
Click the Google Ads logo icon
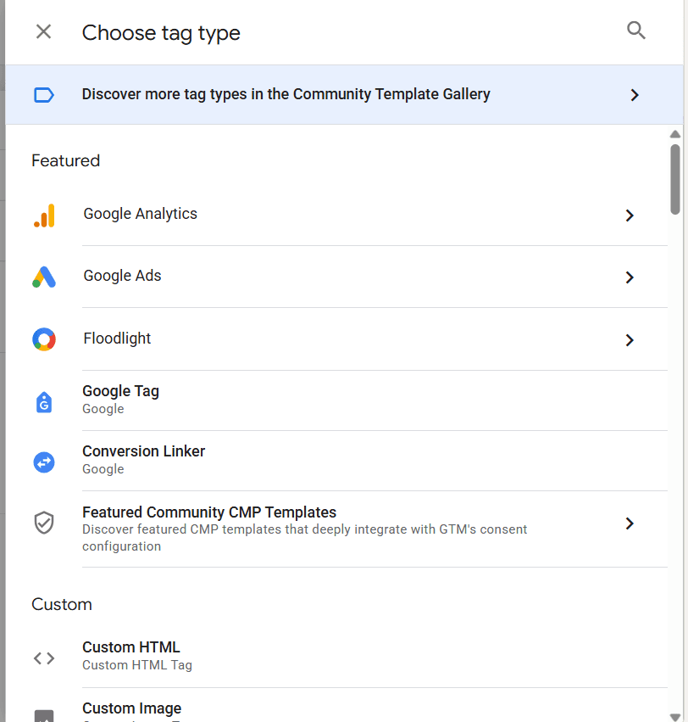[x=44, y=277]
